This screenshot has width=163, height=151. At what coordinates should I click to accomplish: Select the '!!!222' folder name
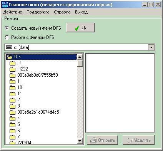pyautogui.click(x=23, y=69)
